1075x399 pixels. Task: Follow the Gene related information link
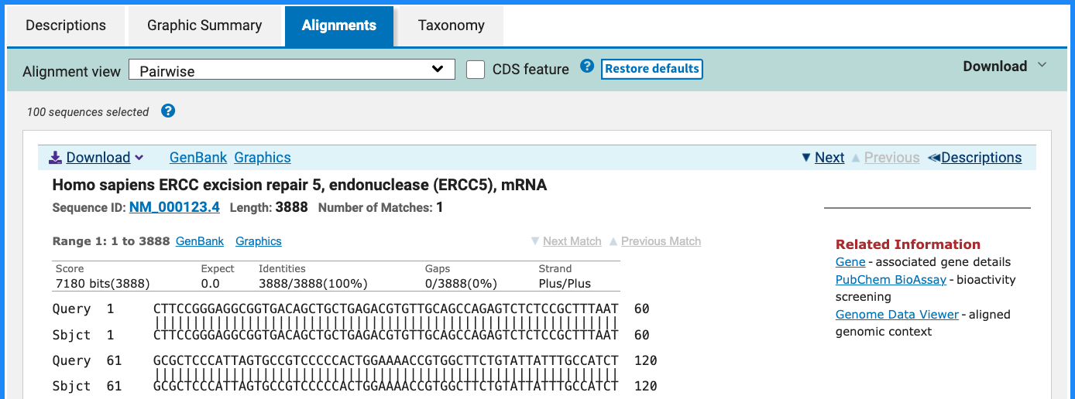(850, 262)
